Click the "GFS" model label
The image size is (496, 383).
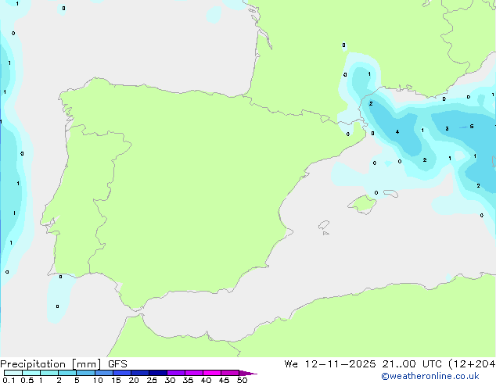(x=117, y=364)
